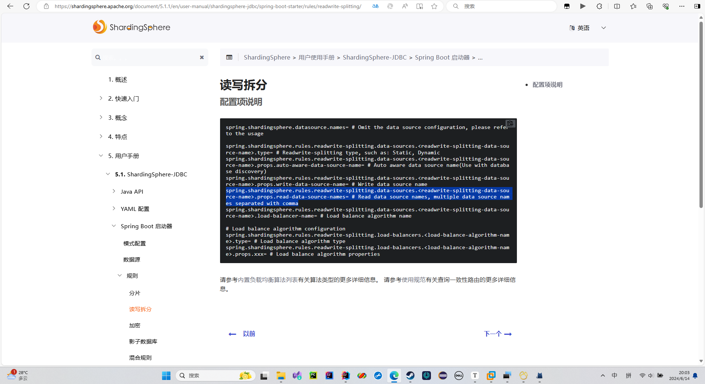705x384 pixels.
Task: Open the translate page icon in address bar
Action: [375, 6]
